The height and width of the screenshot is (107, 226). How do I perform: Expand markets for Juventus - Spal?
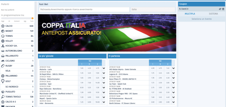[104, 83]
